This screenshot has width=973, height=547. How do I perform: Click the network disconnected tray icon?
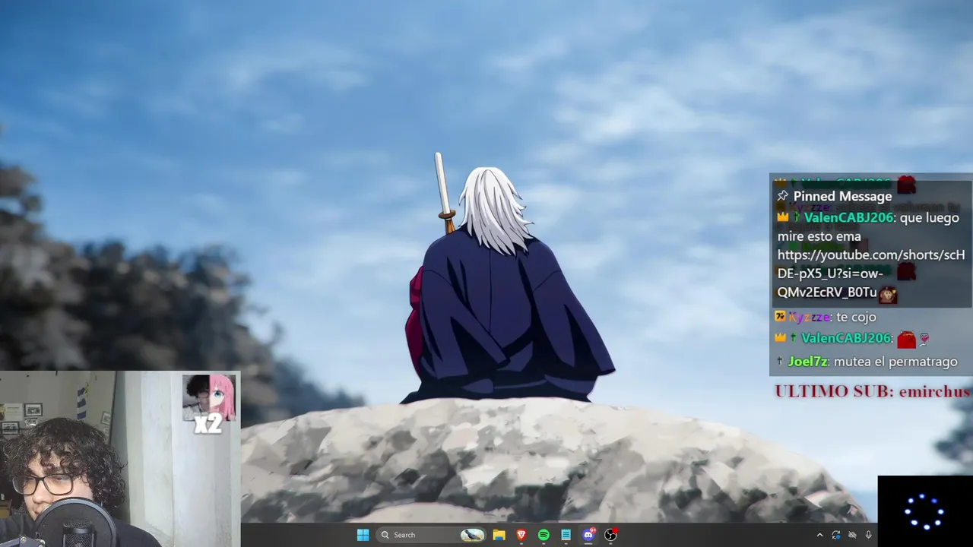click(852, 535)
